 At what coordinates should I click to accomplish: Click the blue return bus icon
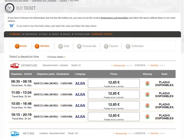[x=15, y=133]
